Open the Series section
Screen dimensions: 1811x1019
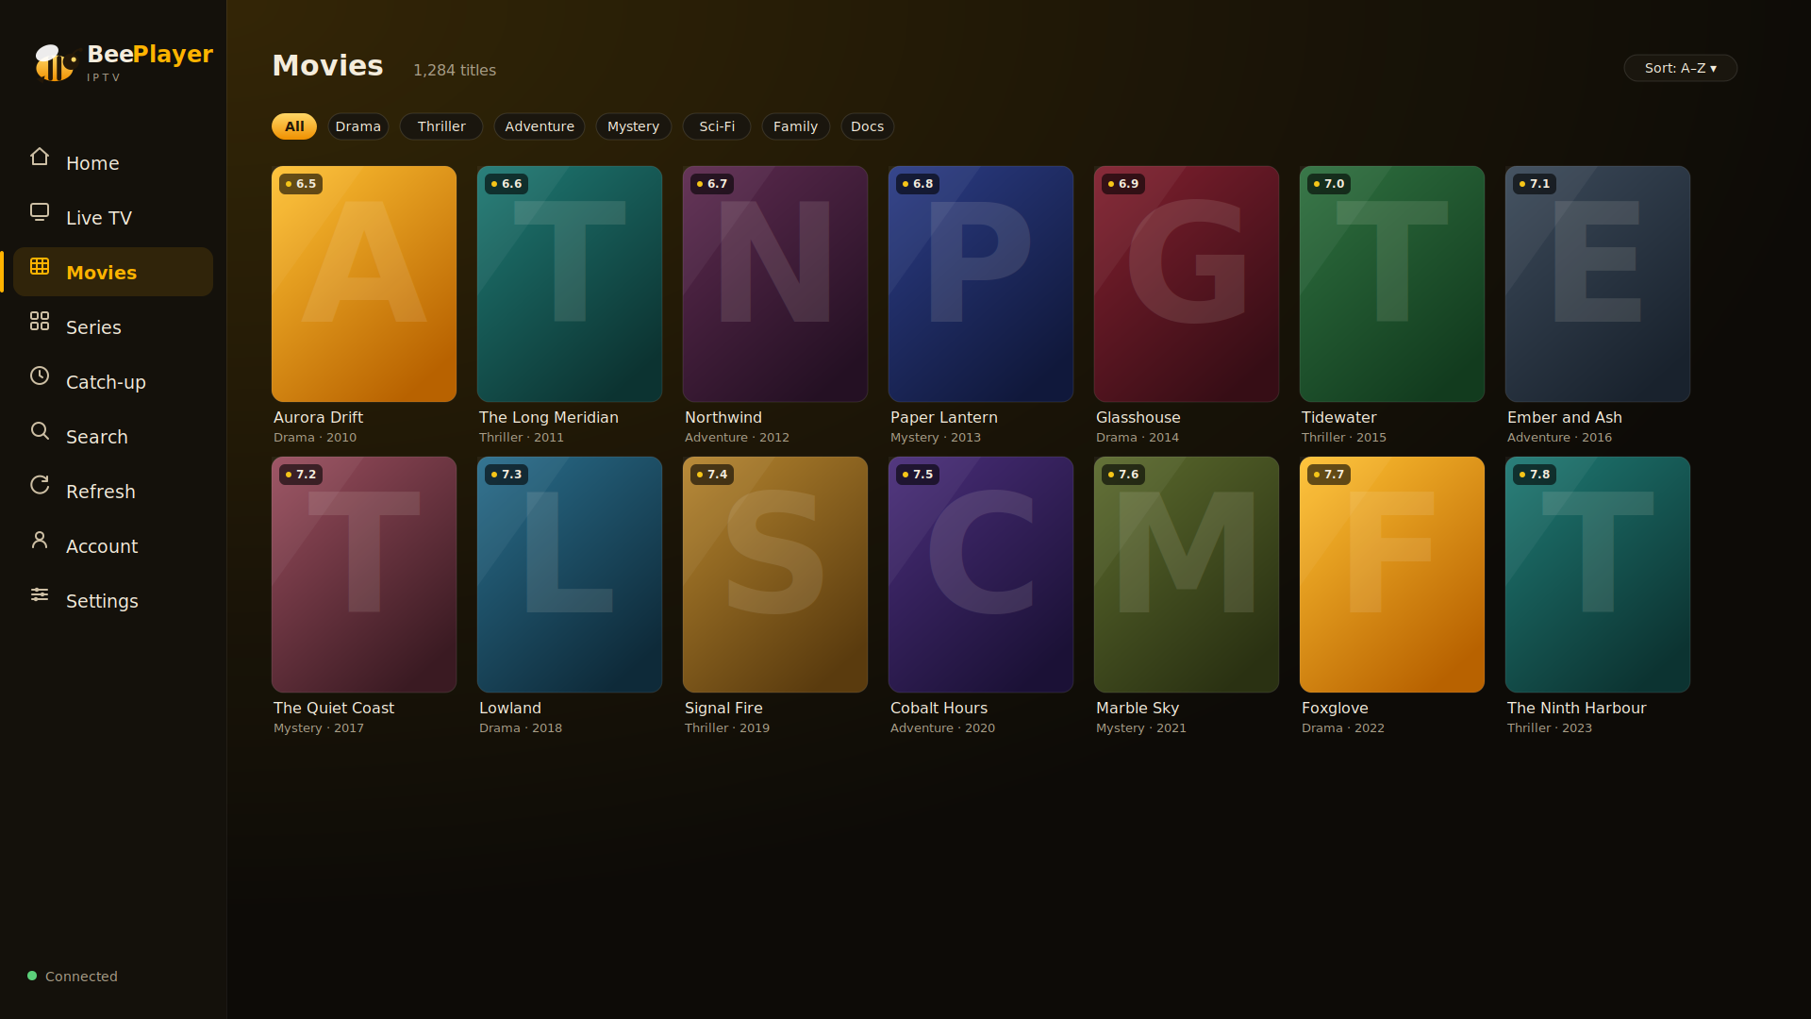coord(93,327)
